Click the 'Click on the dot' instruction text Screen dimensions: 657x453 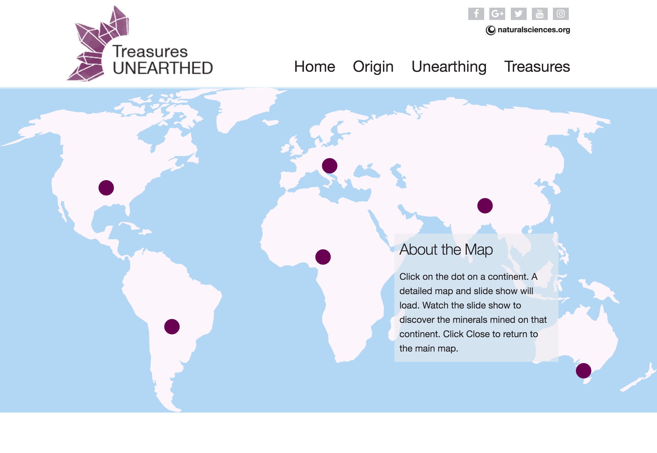click(x=473, y=313)
